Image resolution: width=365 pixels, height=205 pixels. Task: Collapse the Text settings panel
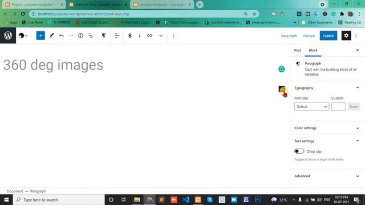tap(327, 141)
